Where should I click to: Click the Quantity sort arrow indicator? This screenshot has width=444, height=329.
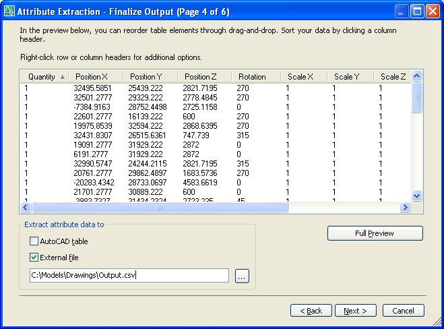pos(62,77)
